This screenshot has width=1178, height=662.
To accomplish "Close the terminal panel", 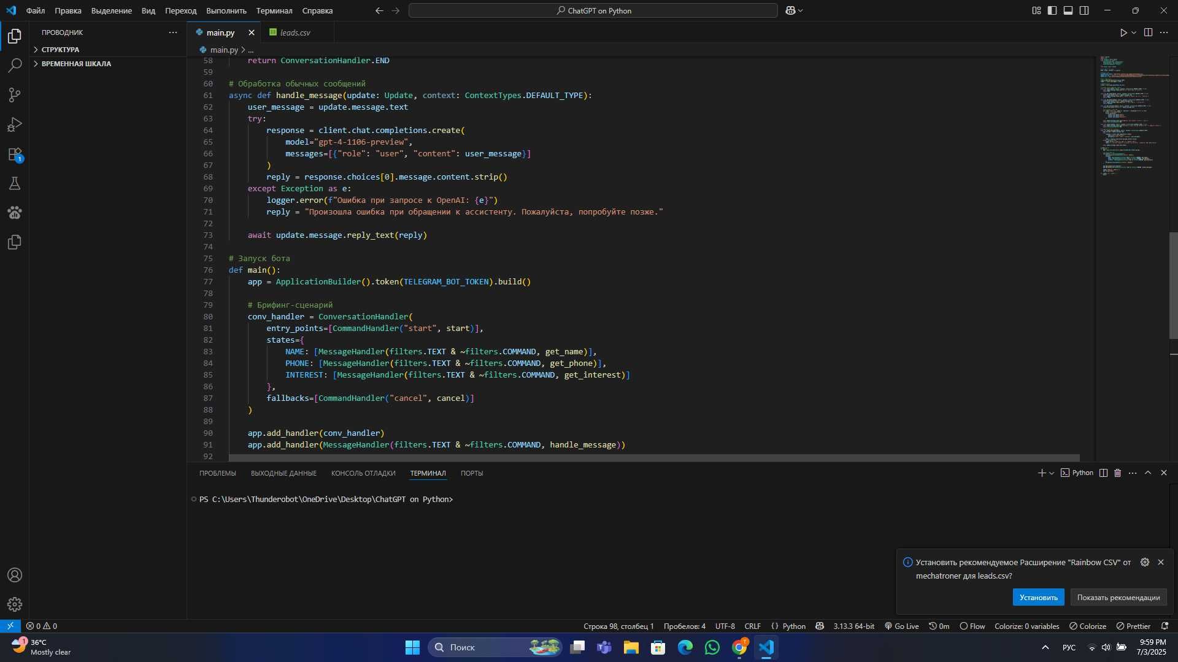I will coord(1164,473).
